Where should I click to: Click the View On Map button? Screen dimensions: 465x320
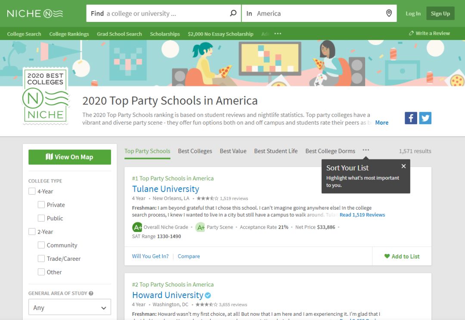coord(70,157)
